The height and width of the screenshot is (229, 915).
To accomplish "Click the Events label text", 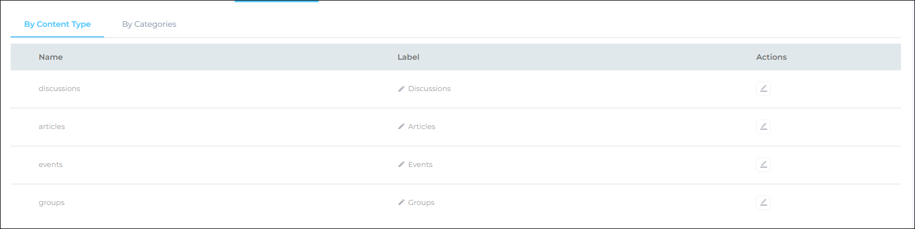I will tap(420, 165).
